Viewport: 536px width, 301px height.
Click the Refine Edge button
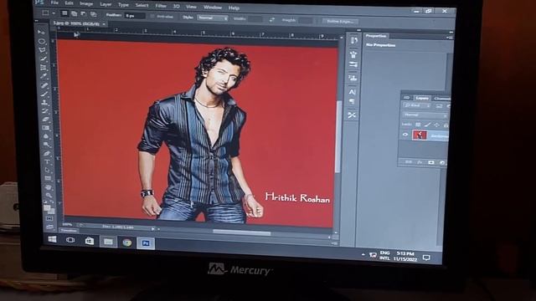click(x=340, y=21)
